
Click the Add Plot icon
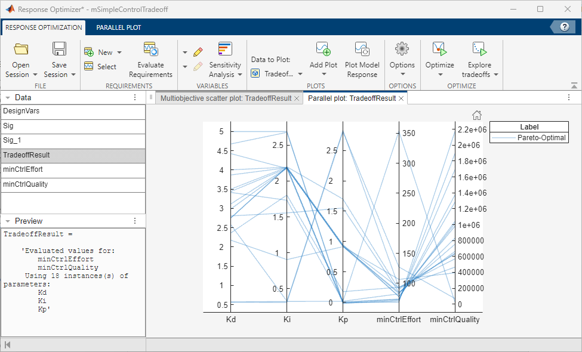323,50
